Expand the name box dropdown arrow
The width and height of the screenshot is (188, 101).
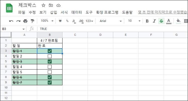pos(24,29)
